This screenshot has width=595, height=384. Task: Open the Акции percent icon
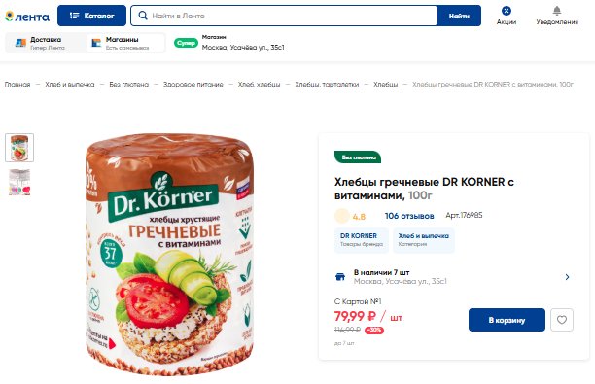pos(507,11)
